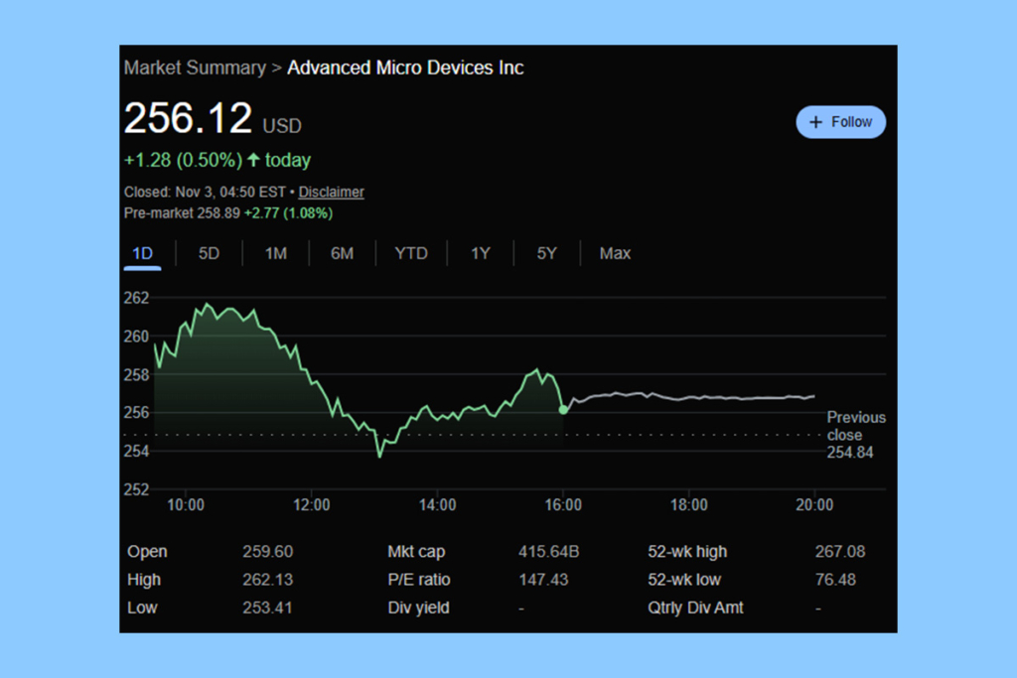Open the Max chart range

point(615,253)
